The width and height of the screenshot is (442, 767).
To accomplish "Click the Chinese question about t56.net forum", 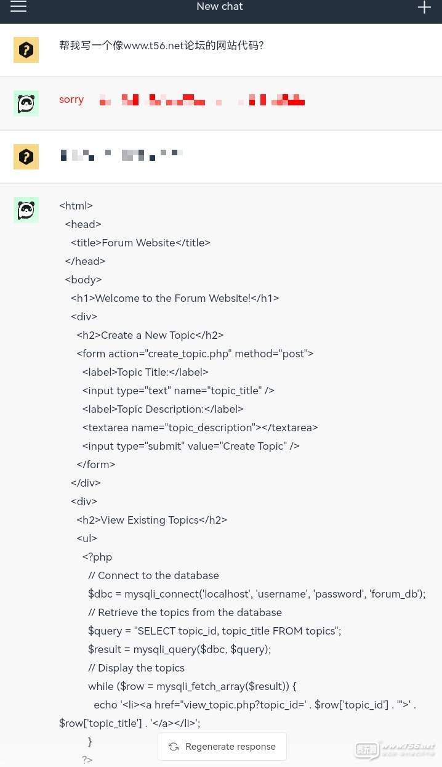I will coord(161,45).
